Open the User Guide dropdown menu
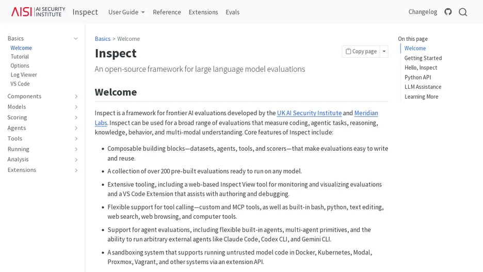 (x=126, y=12)
